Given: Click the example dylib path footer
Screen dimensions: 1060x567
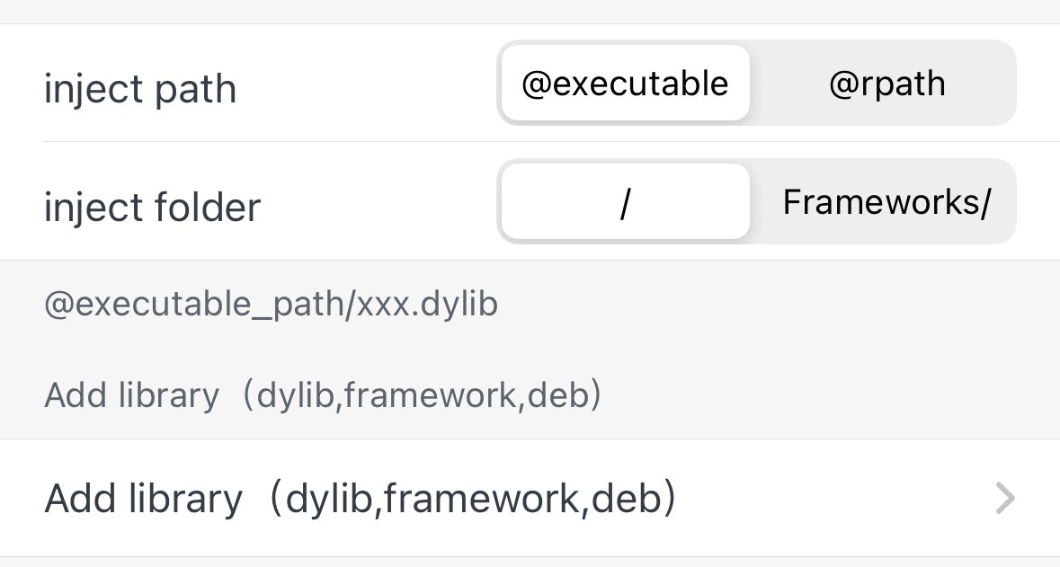Looking at the screenshot, I should (271, 306).
